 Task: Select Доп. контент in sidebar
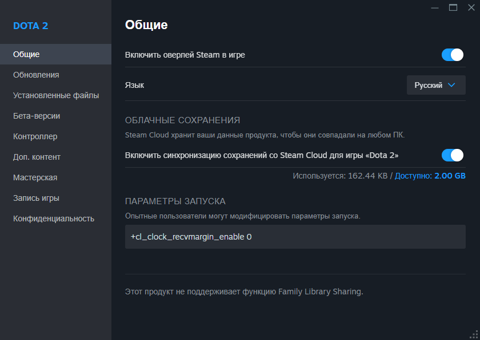37,157
